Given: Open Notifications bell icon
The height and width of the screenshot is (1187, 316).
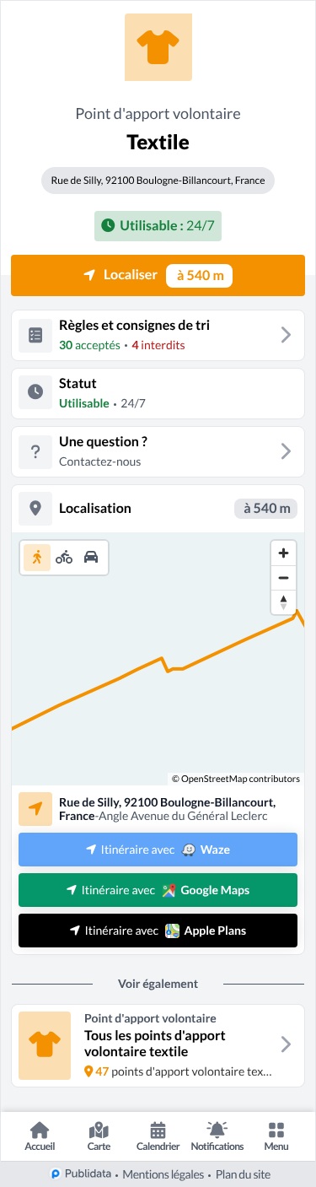Looking at the screenshot, I should point(217,1136).
